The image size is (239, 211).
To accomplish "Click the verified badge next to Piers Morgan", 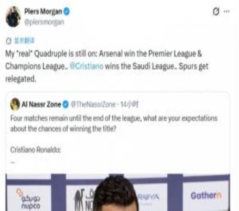I will [x=66, y=12].
